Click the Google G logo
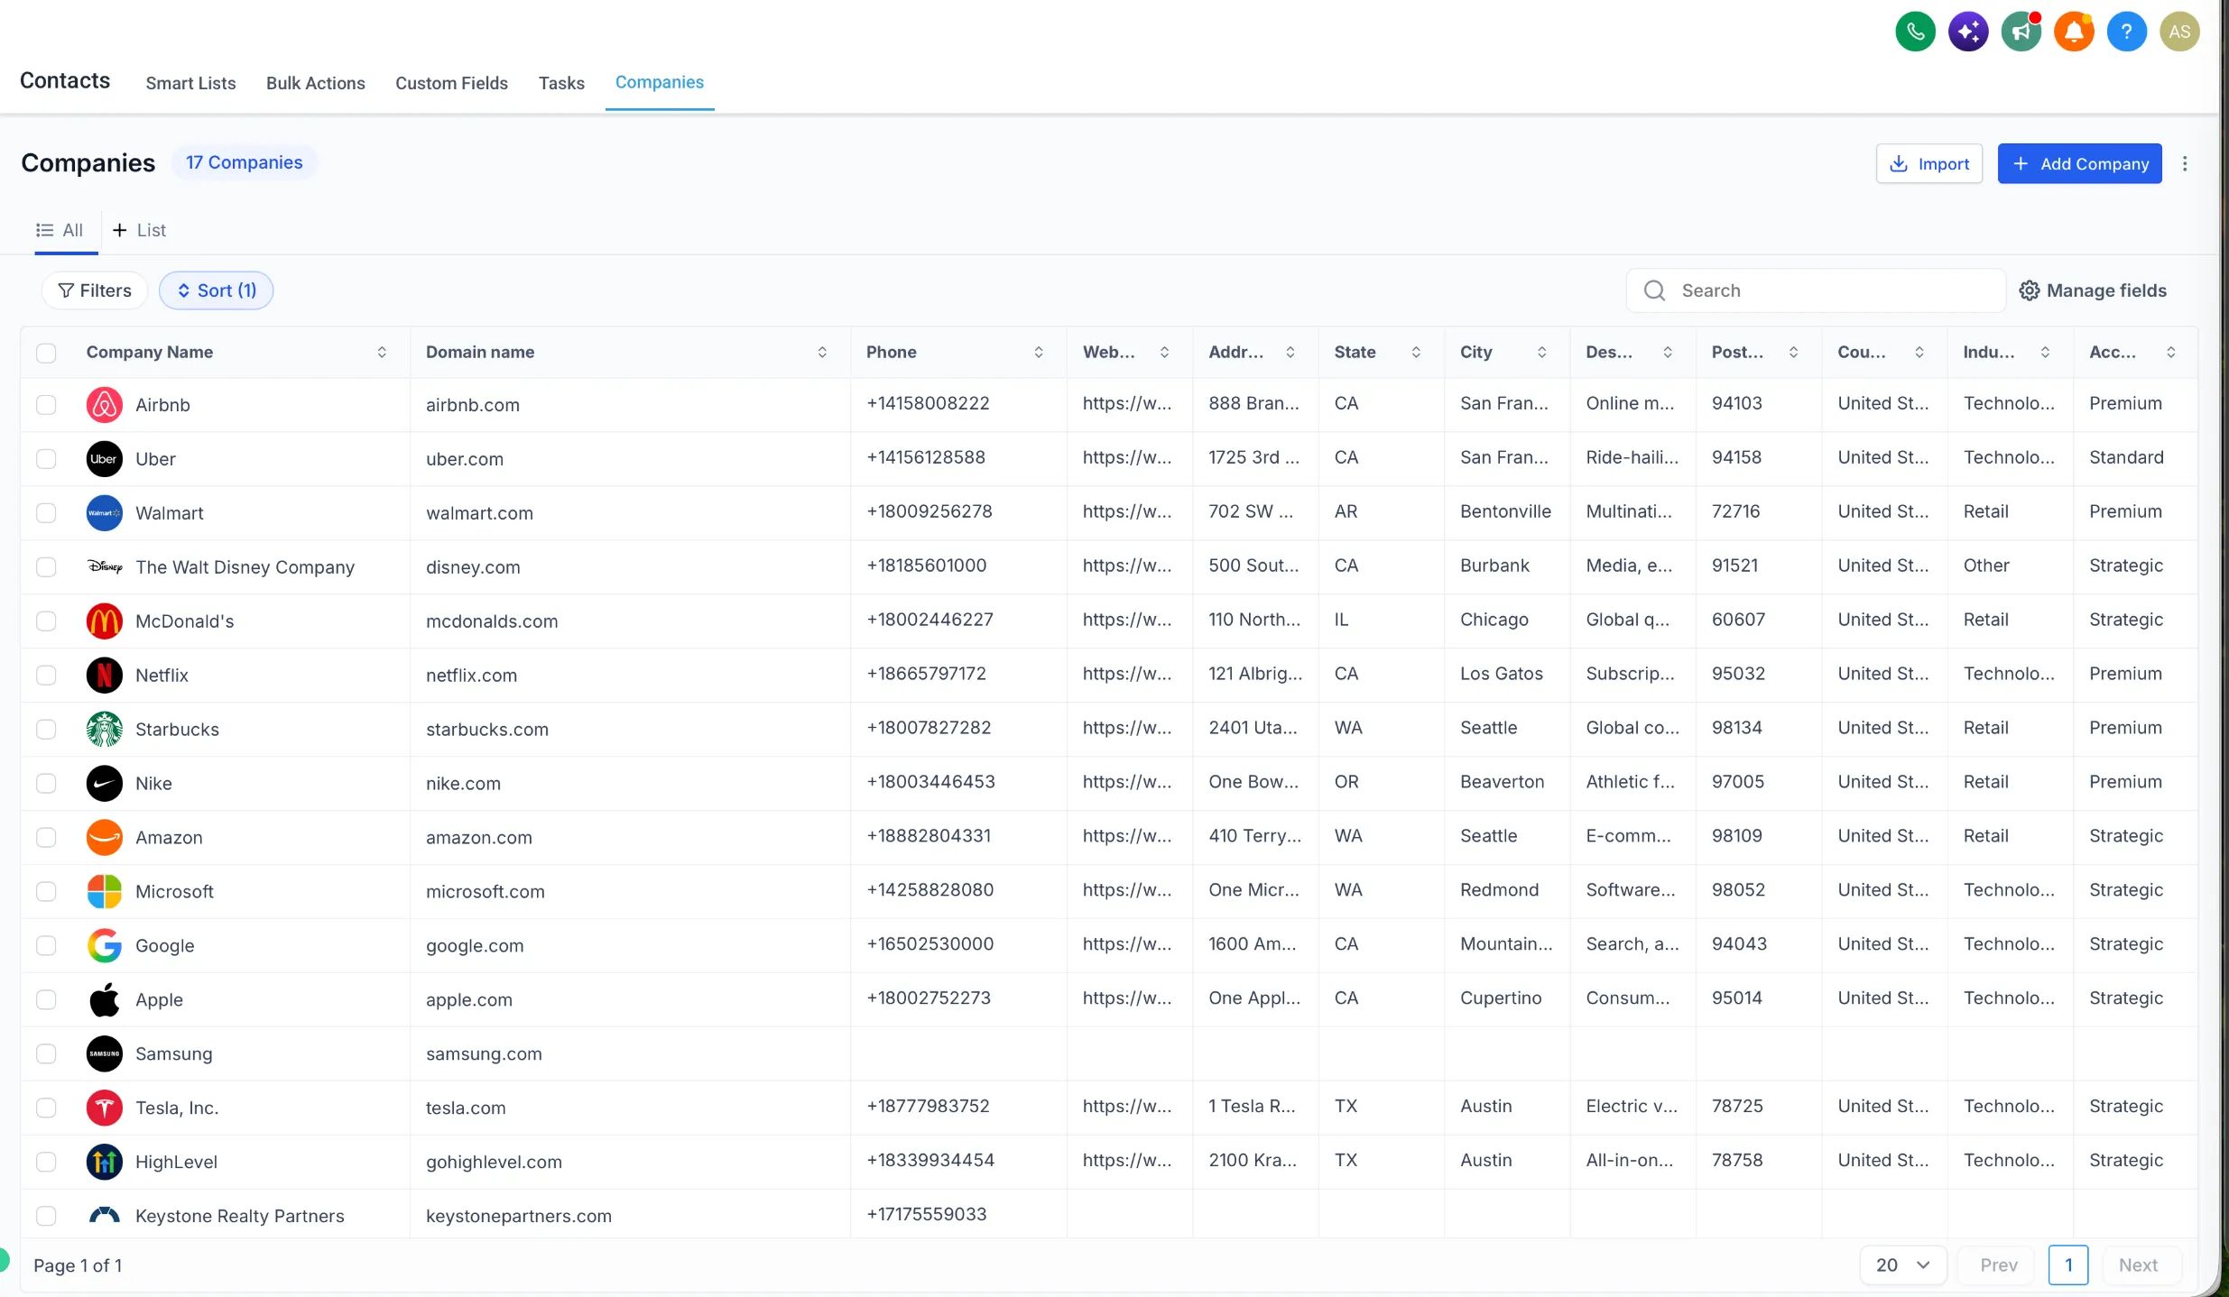Image resolution: width=2229 pixels, height=1297 pixels. point(105,946)
